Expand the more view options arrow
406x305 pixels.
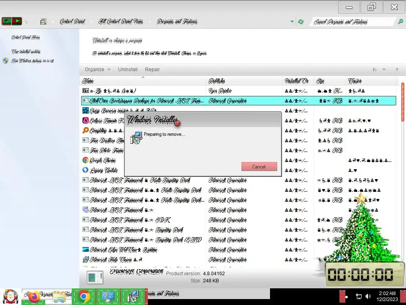384,69
